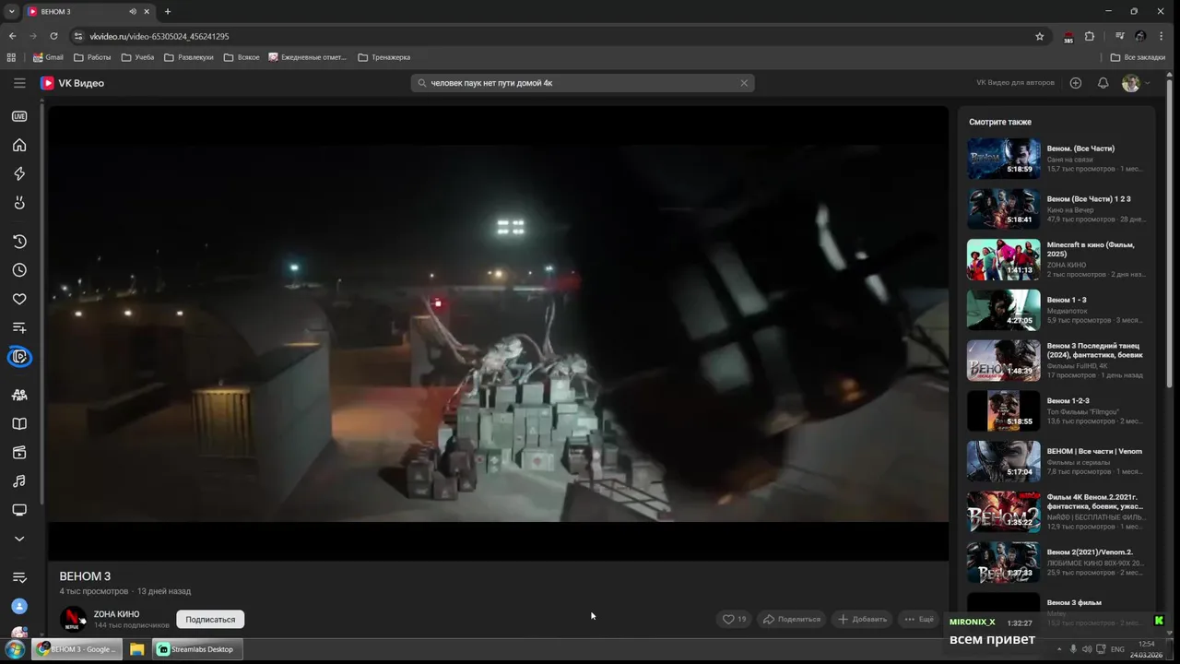Like the video with heart button (19)

735,620
